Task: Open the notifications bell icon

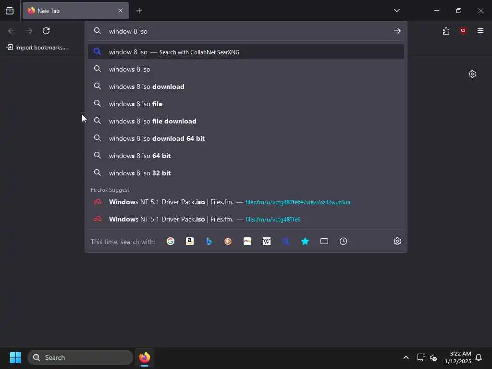Action: pos(479,357)
